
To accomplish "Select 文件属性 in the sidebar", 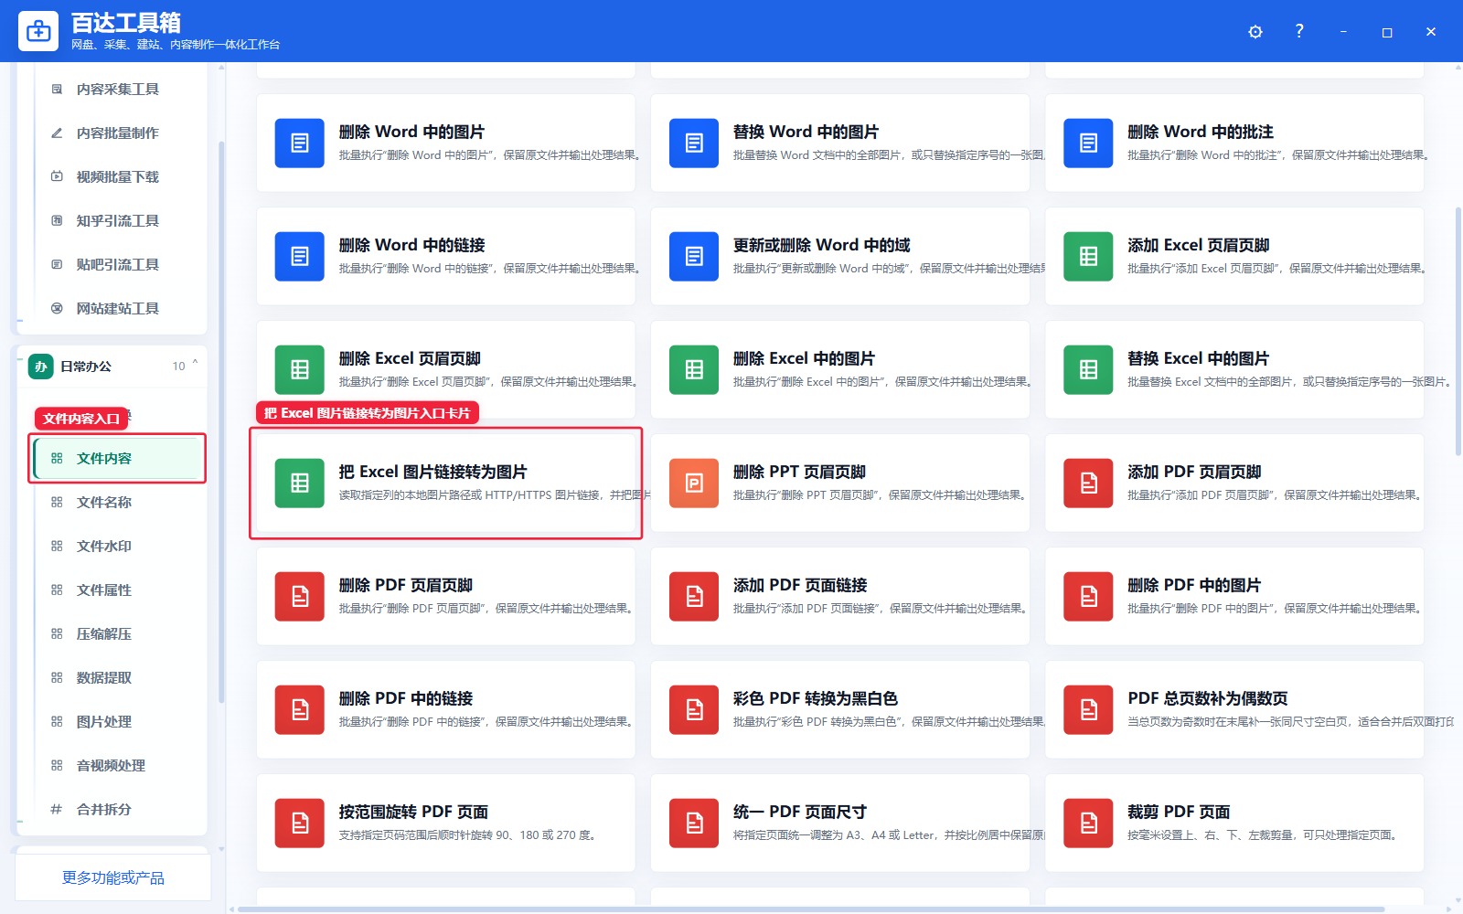I will [x=117, y=590].
